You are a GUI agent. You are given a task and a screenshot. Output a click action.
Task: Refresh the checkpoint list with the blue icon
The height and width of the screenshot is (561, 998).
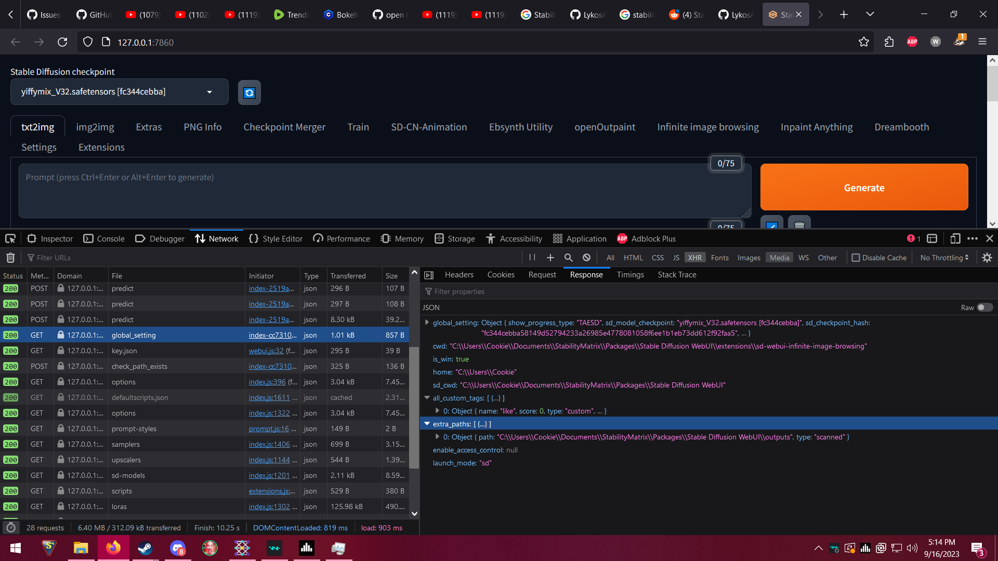[x=249, y=92]
